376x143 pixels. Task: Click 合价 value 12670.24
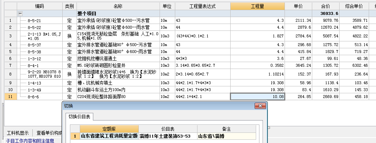330,28
